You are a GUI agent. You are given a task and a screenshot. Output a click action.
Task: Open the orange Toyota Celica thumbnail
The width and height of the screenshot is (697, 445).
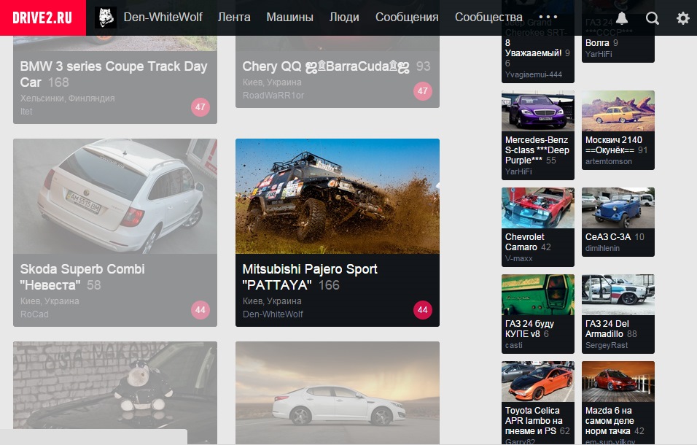coord(538,382)
